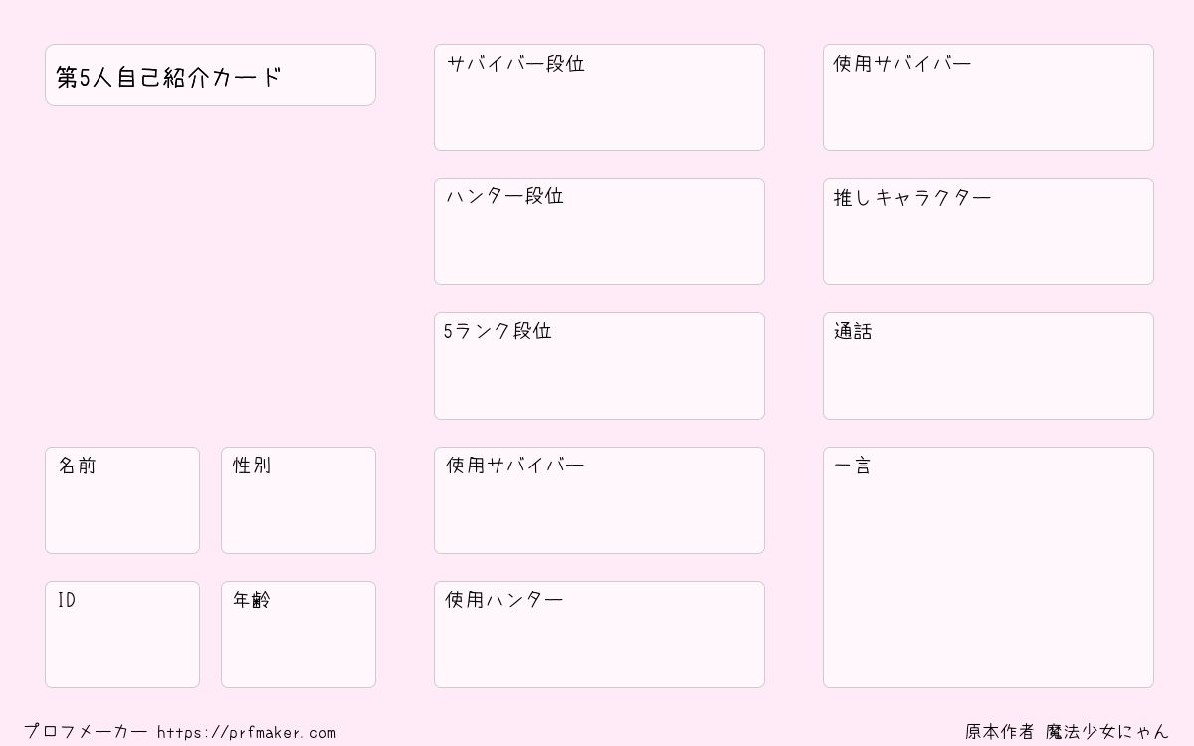Click the ID field
Image resolution: width=1194 pixels, height=746 pixels.
(x=122, y=635)
